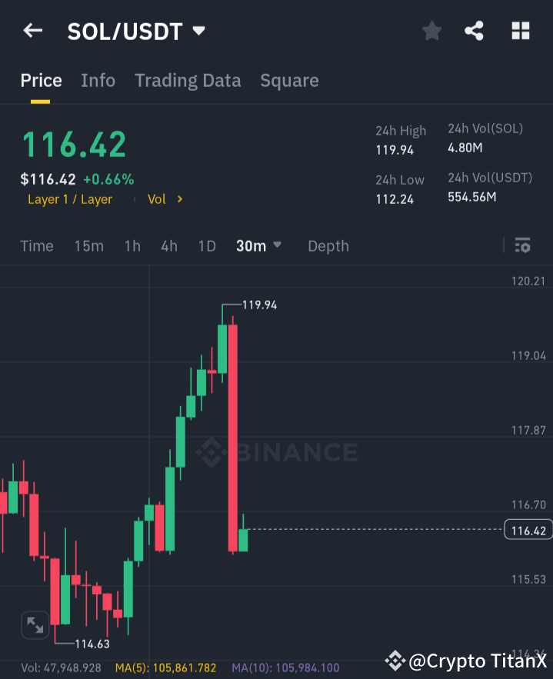Switch to the Trading Data tab

tap(188, 80)
